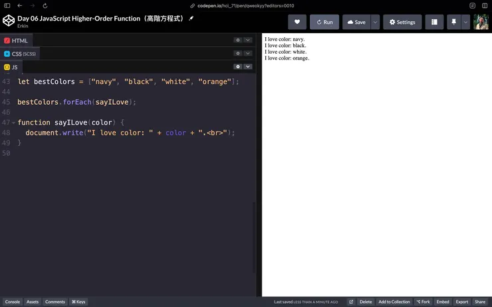Click line number 48 in gutter
Viewport: 492px width, 307px height.
click(6, 133)
